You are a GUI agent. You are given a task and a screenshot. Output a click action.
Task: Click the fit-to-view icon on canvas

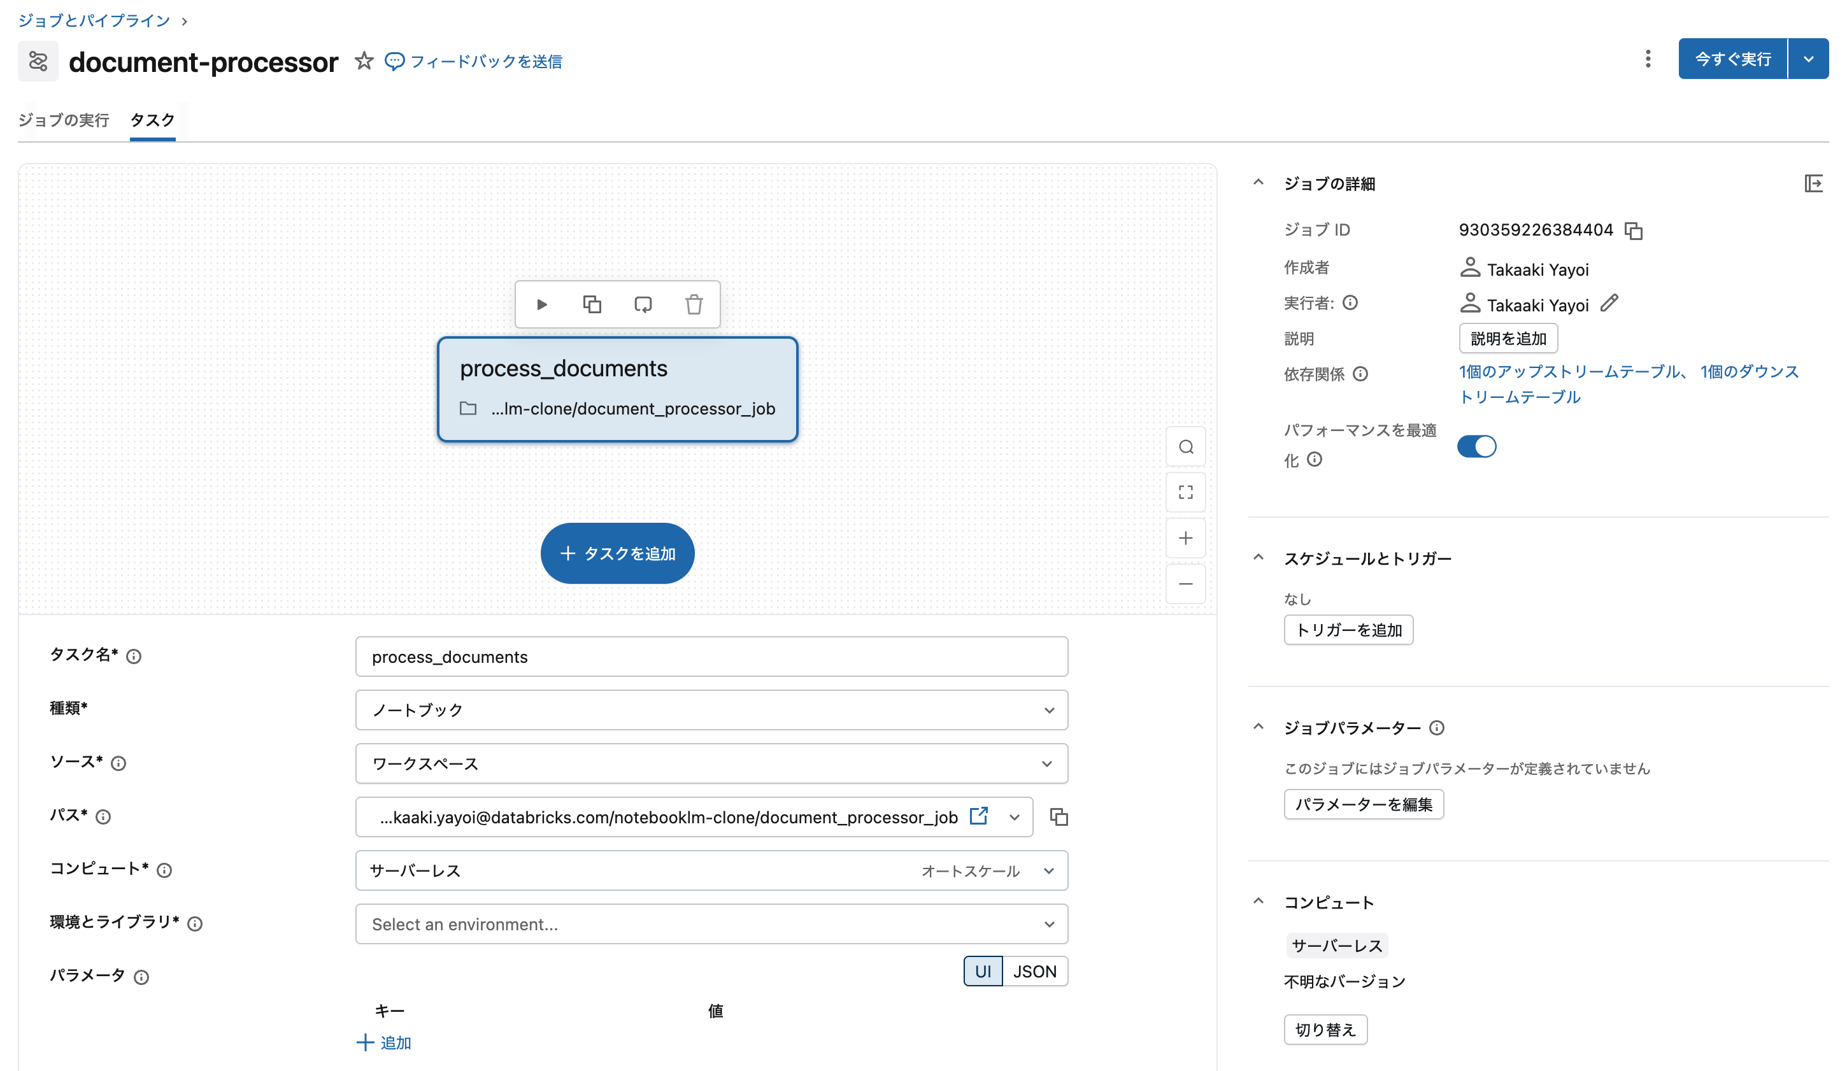coord(1185,492)
